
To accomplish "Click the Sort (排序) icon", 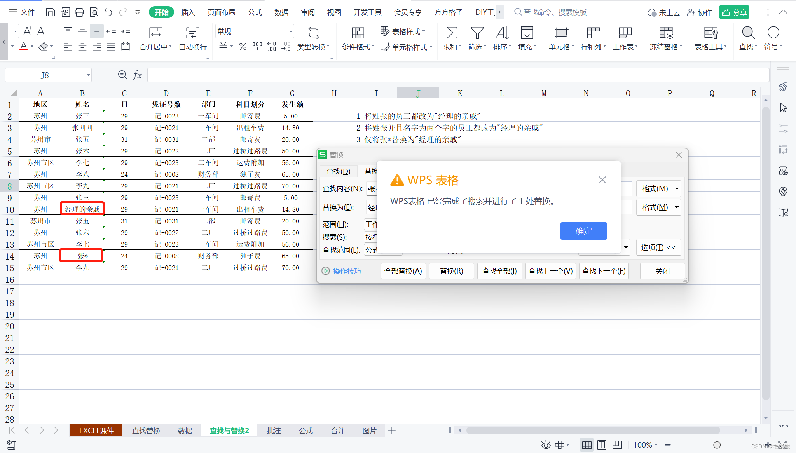I will click(502, 33).
